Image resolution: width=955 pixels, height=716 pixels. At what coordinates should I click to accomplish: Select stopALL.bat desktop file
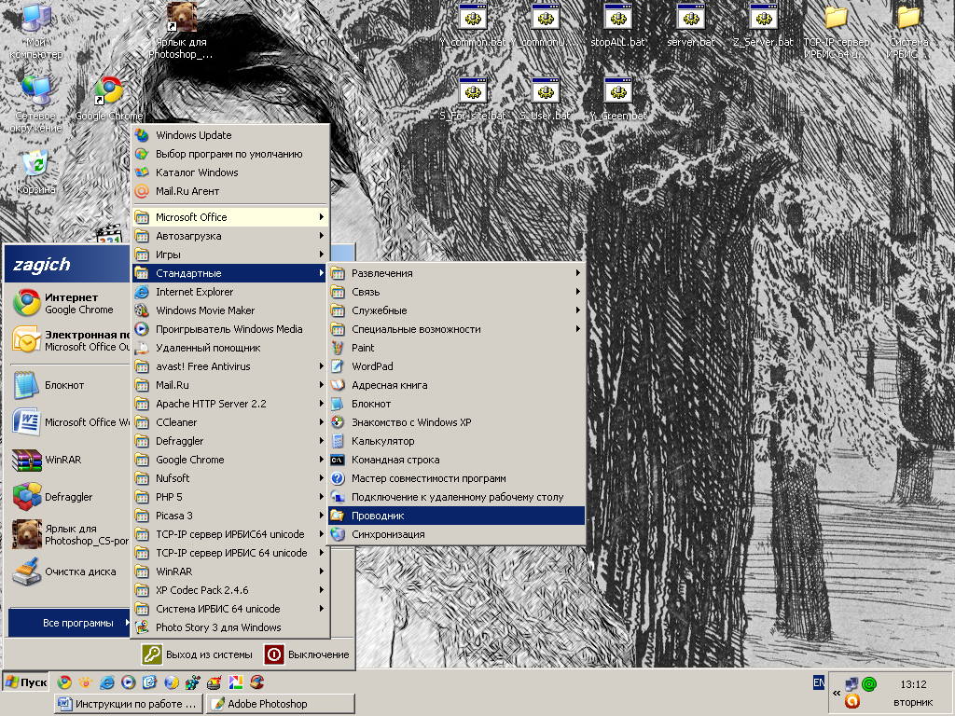coord(617,25)
